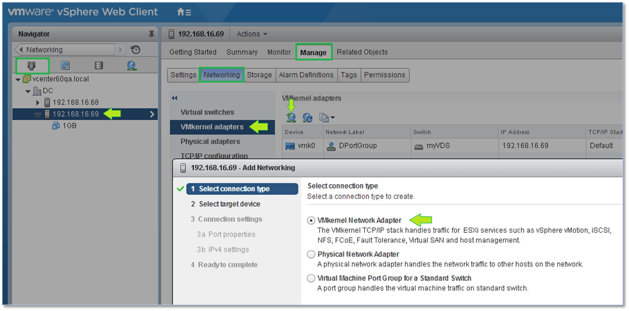The width and height of the screenshot is (629, 311).
Task: Select the DC datacenter tree item
Action: (x=47, y=91)
